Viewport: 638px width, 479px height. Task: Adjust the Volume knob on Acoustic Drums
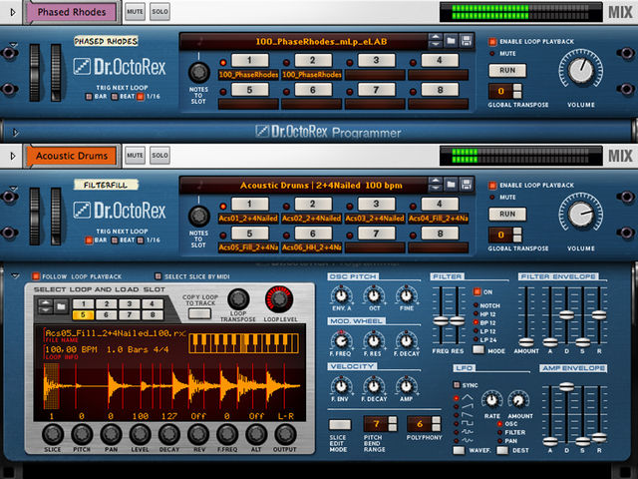coord(580,214)
